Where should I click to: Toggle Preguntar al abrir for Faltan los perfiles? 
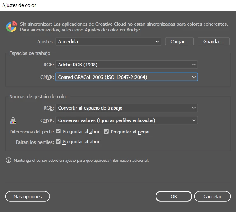pyautogui.click(x=58, y=141)
